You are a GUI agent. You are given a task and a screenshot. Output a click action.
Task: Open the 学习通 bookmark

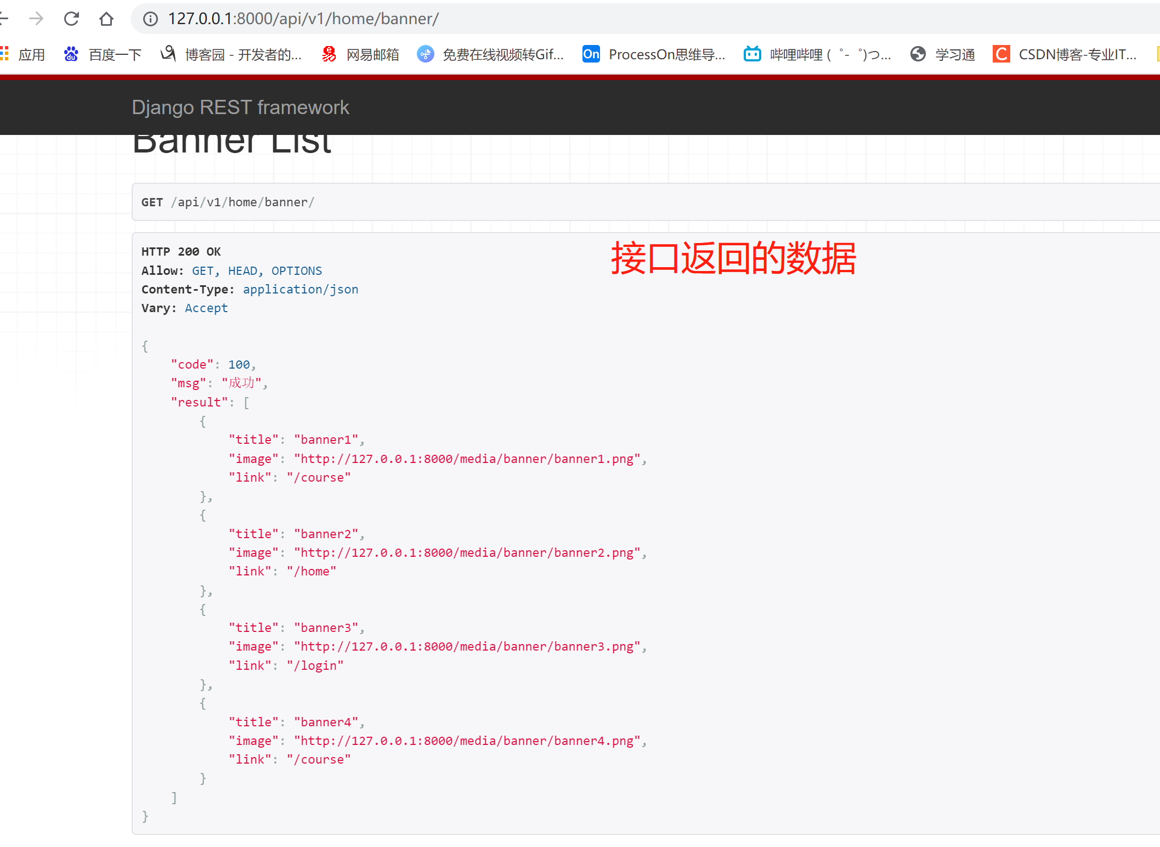click(x=943, y=54)
